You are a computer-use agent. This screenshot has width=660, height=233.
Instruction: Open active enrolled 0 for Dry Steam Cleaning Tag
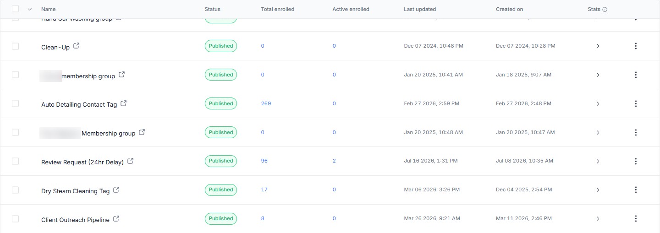click(334, 190)
